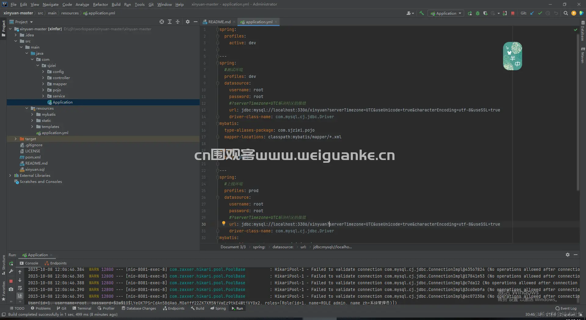Open the Refactor menu
Screen dimensions: 586x320
pos(100,4)
